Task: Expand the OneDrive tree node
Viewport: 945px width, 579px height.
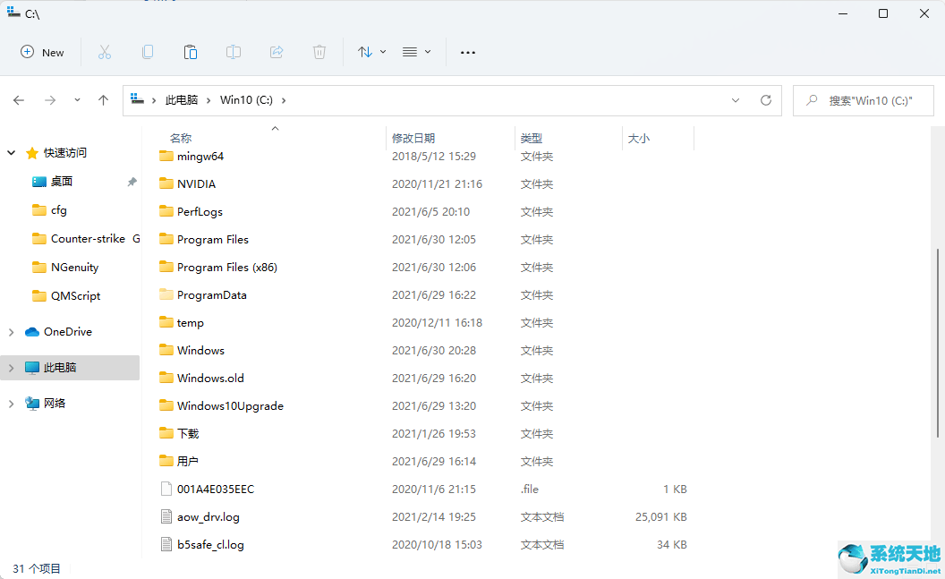Action: (x=11, y=332)
